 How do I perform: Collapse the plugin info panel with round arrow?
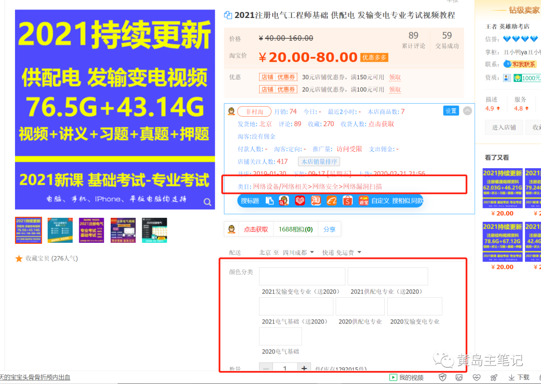click(x=467, y=111)
